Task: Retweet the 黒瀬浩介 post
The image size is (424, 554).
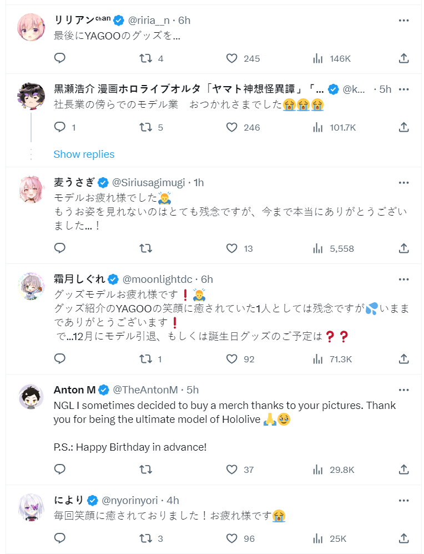Action: (x=145, y=127)
